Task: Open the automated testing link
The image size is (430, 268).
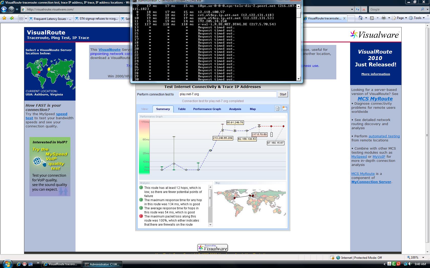Action: 384,136
